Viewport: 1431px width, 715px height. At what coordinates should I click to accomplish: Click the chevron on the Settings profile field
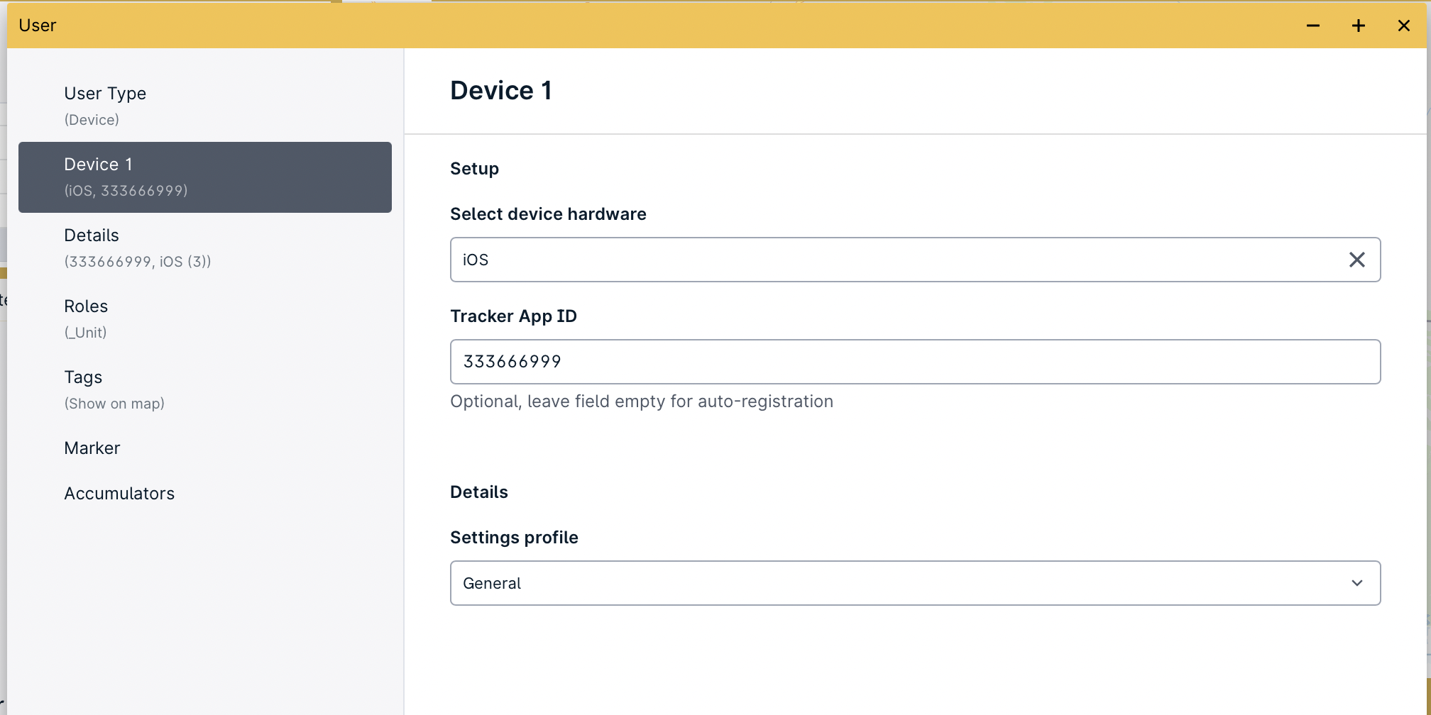click(x=1357, y=583)
